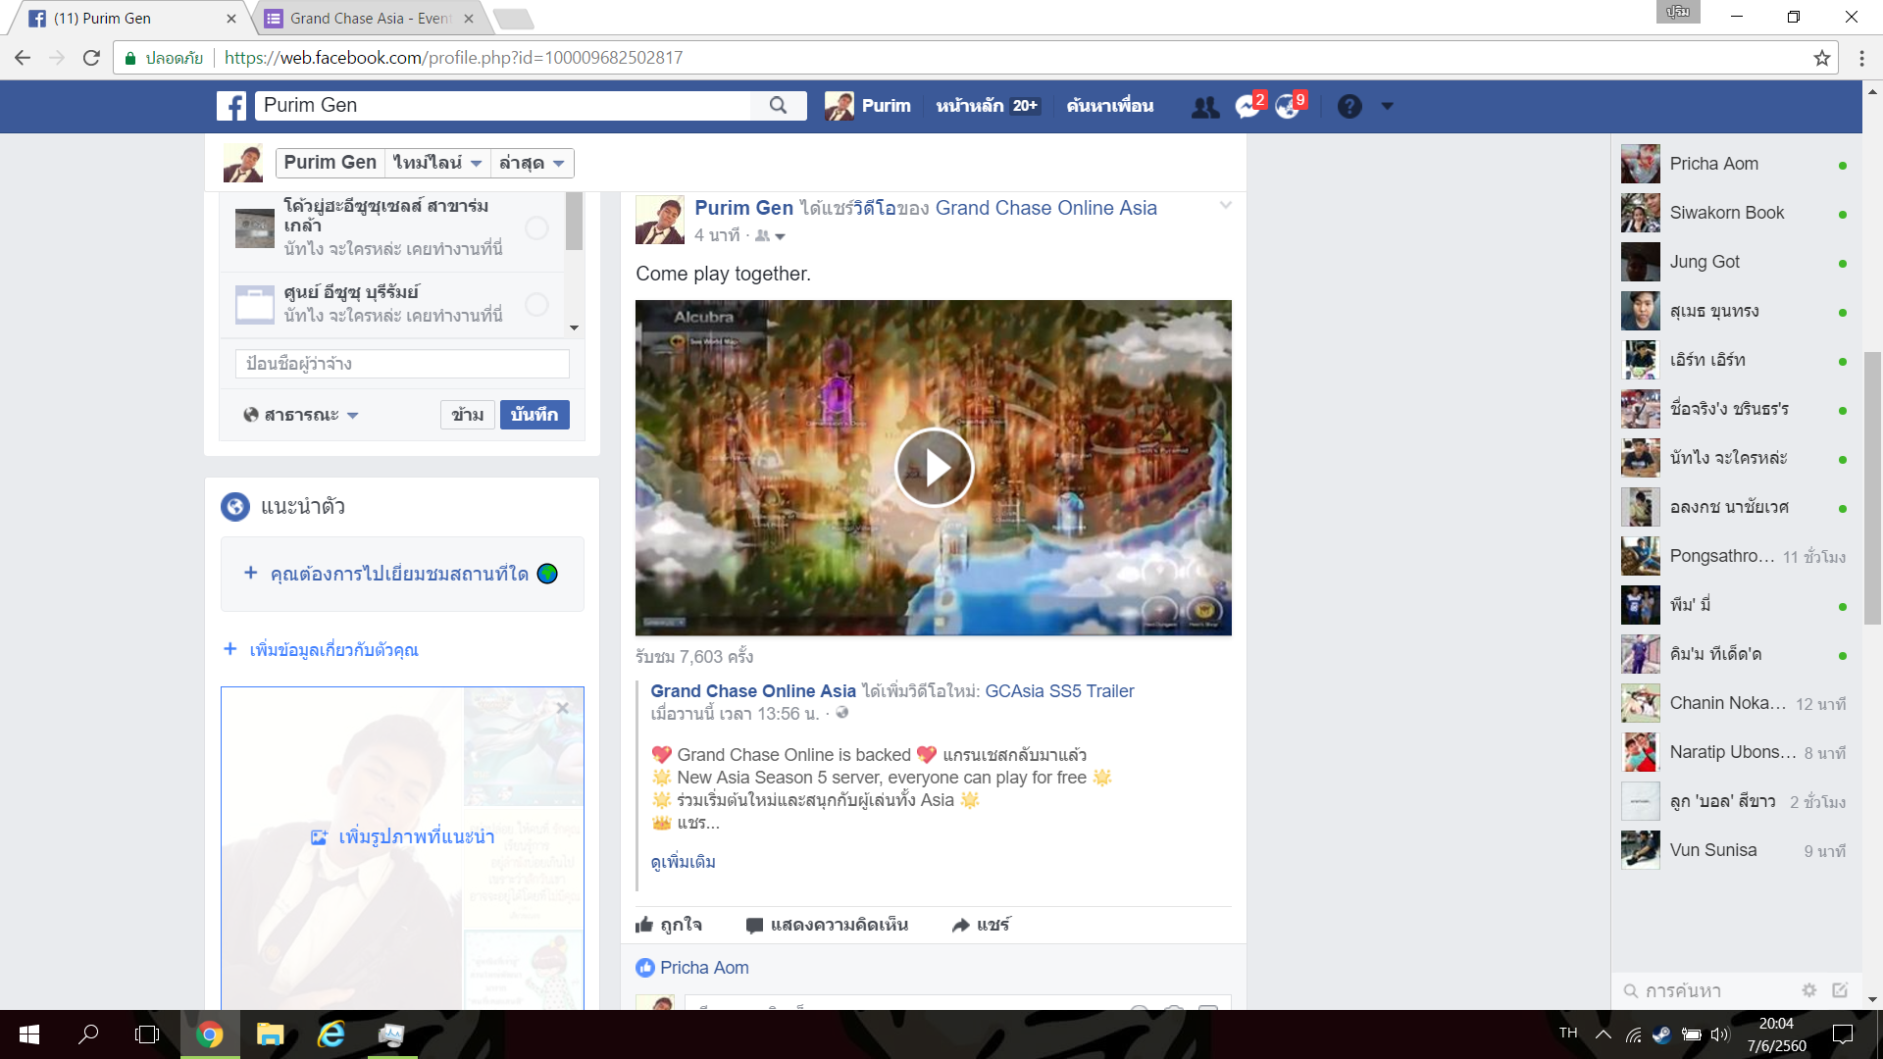Click the new message compose icon

pyautogui.click(x=1840, y=990)
